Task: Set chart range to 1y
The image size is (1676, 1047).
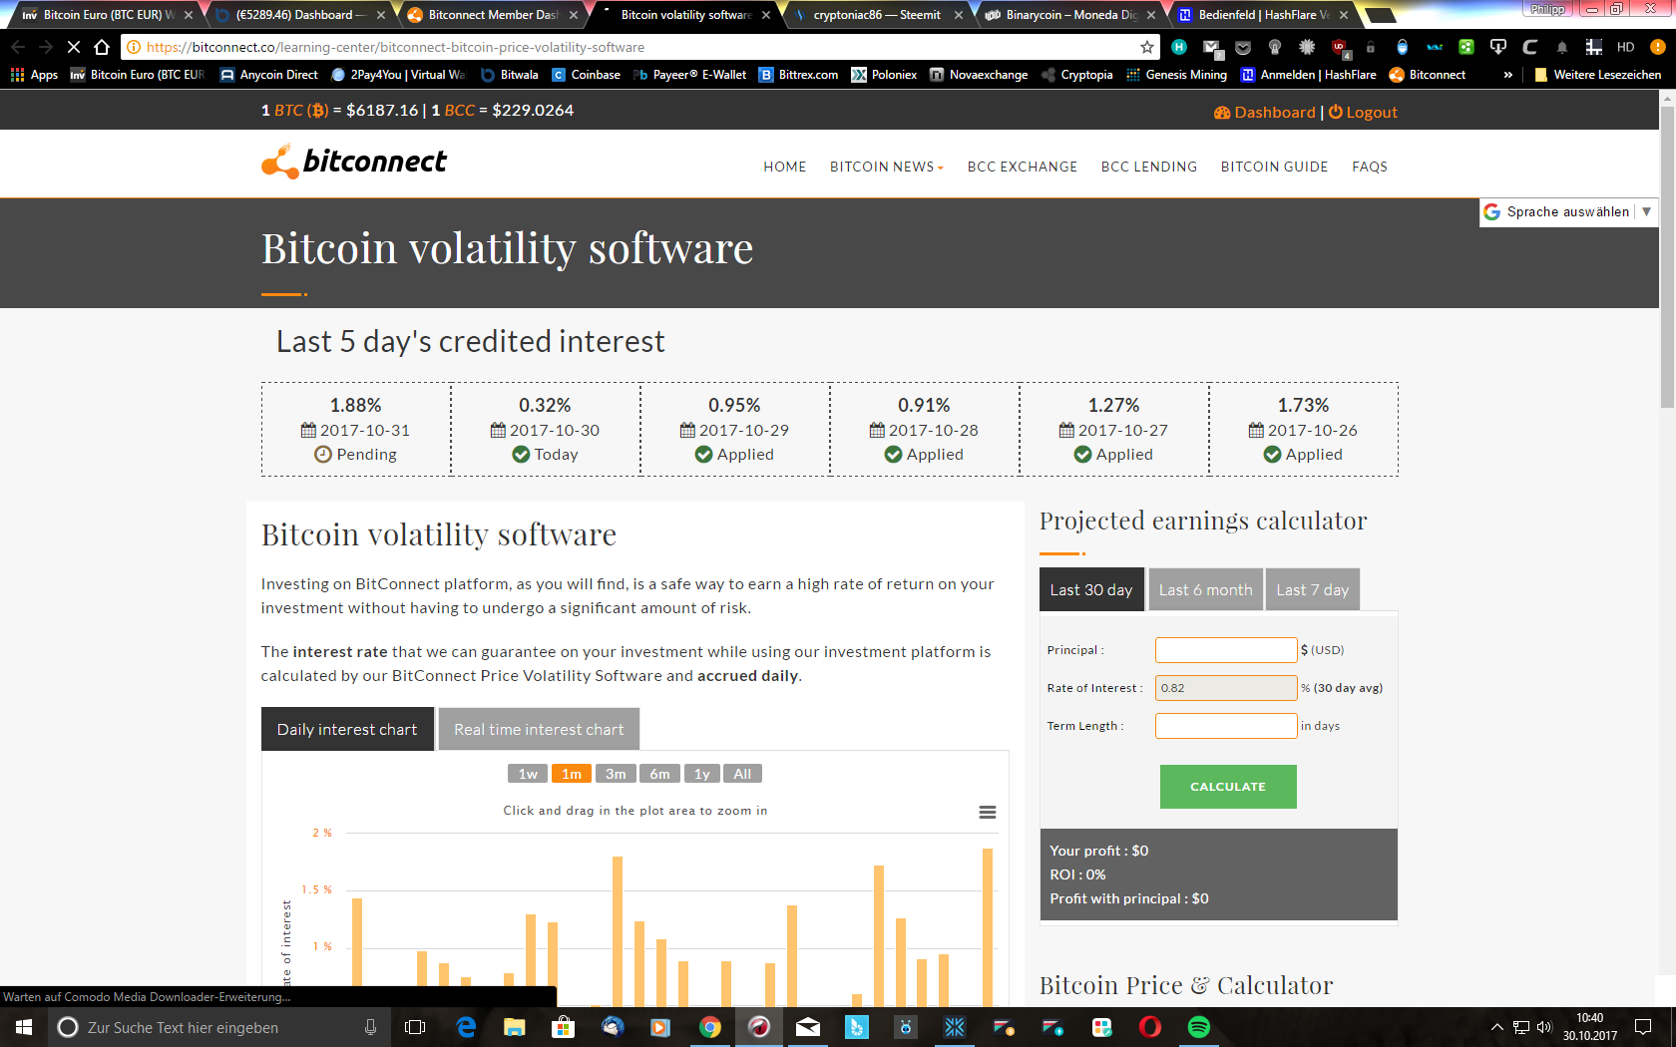Action: [702, 774]
